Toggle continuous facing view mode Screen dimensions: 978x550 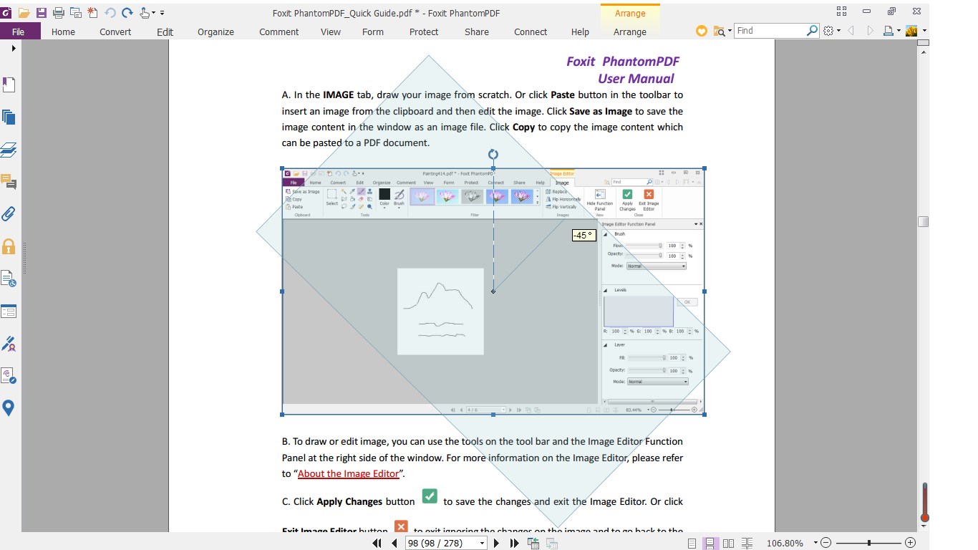tap(747, 544)
